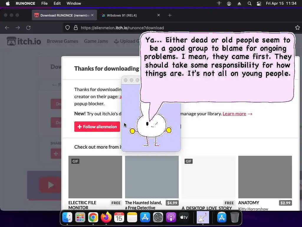Bookmark this page with the star
The height and width of the screenshot is (227, 302).
pos(297,27)
